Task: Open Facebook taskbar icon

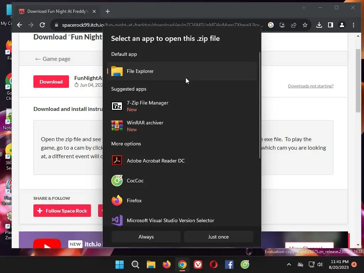Action: tap(229, 264)
